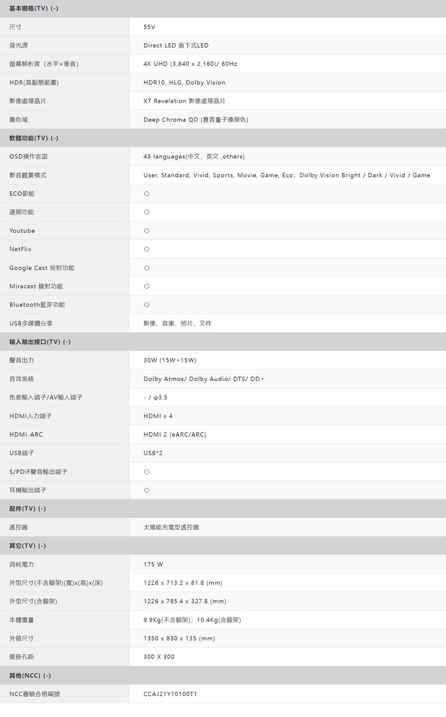This screenshot has width=446, height=717.
Task: Select the - / φ3.5 value
Action: [155, 397]
